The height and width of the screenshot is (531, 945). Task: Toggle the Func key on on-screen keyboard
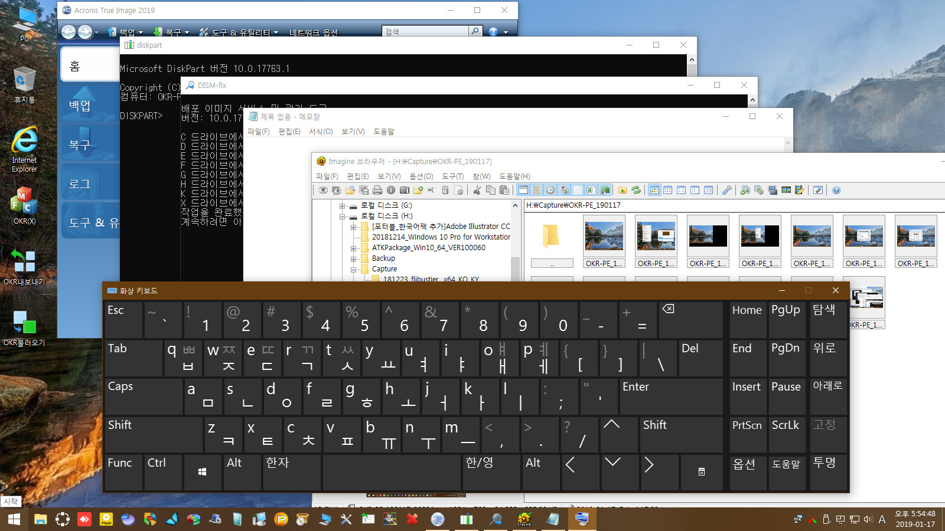[x=123, y=472]
